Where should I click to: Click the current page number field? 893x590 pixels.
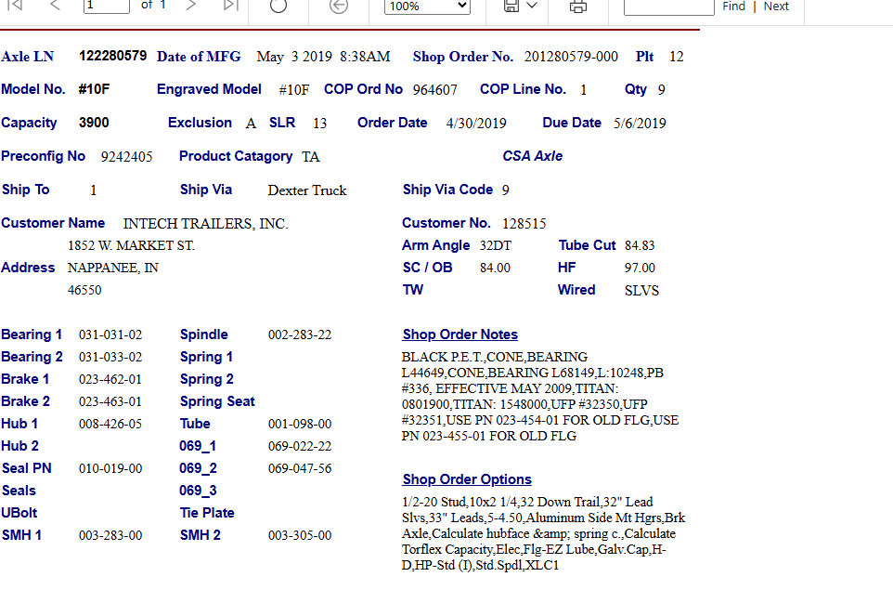[x=107, y=6]
